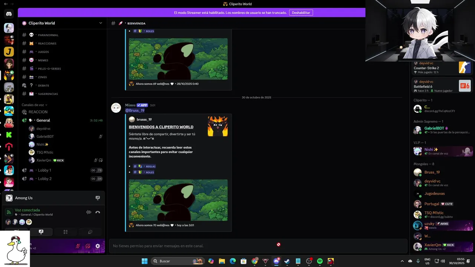Click disabled message input field
Viewport: 475px width, 267px height.
point(258,246)
